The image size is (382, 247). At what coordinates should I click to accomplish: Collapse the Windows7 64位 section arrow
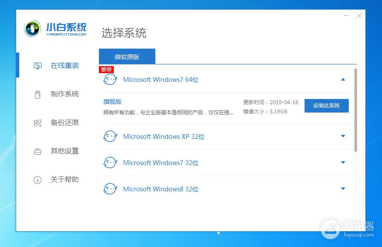pos(343,80)
